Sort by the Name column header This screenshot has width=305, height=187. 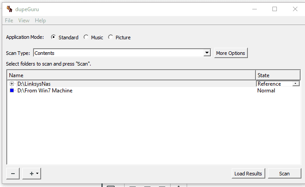click(x=131, y=75)
